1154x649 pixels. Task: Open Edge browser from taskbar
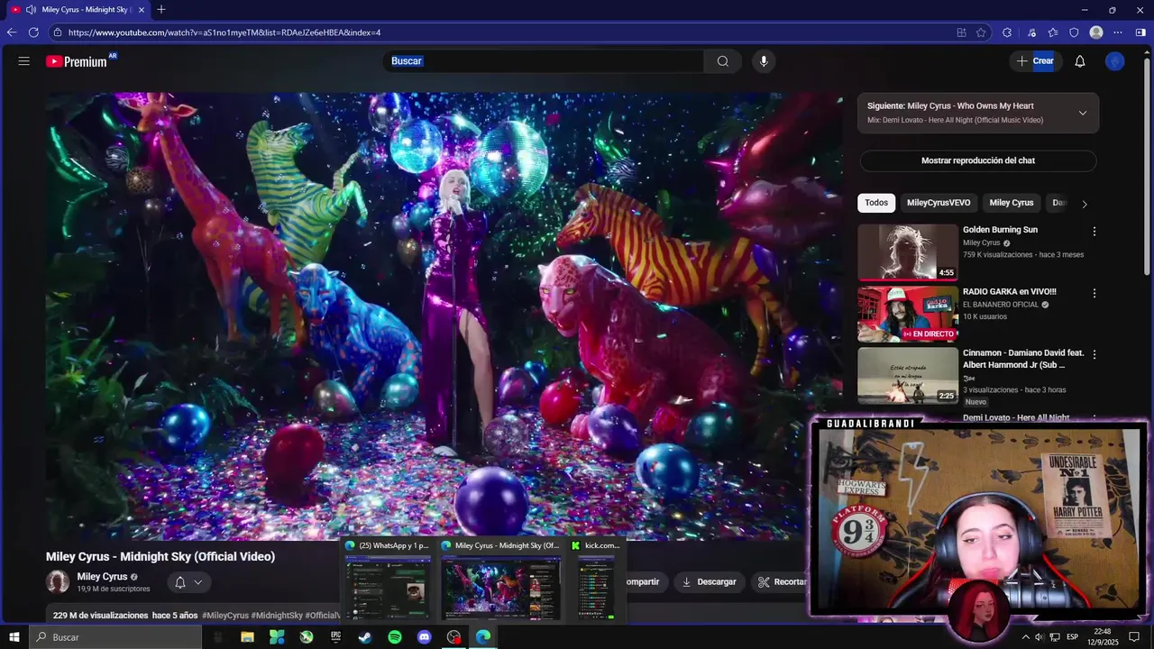point(484,637)
